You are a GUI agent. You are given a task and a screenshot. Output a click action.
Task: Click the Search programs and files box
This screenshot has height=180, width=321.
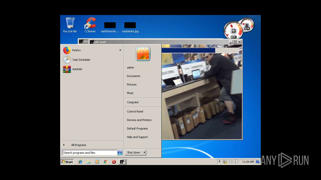click(90, 153)
